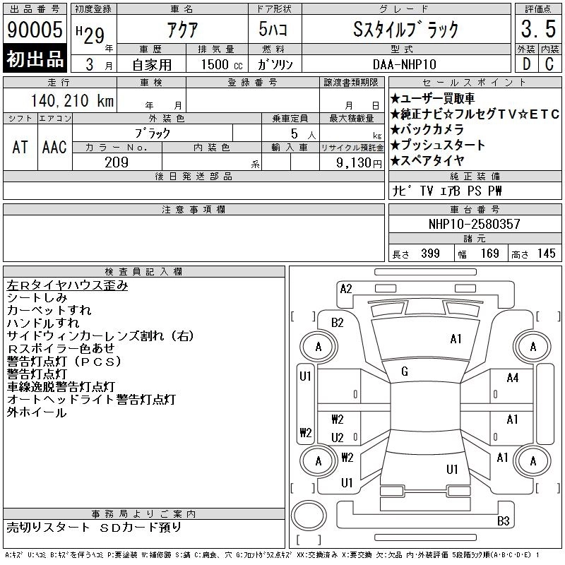Click the 初出品 black badge
Screen dimensions: 565x565
35,59
